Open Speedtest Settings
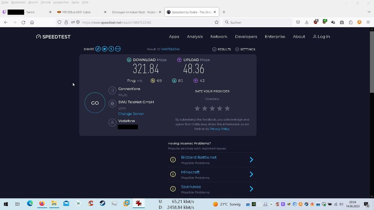The image size is (374, 210). point(245,49)
